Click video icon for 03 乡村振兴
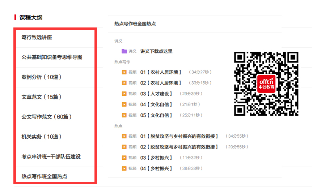This screenshot has height=189, width=312. 124,158
